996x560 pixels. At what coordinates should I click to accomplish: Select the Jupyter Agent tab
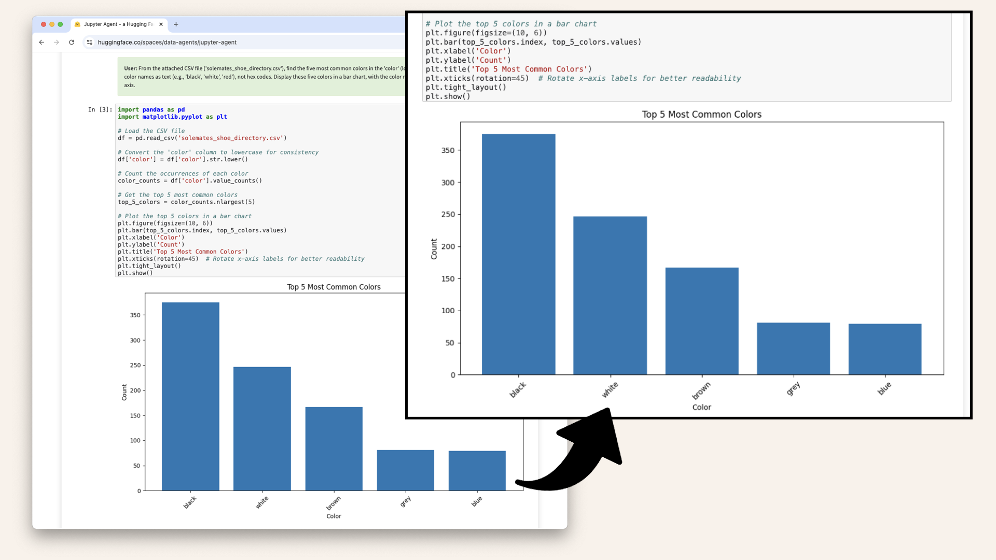[119, 24]
